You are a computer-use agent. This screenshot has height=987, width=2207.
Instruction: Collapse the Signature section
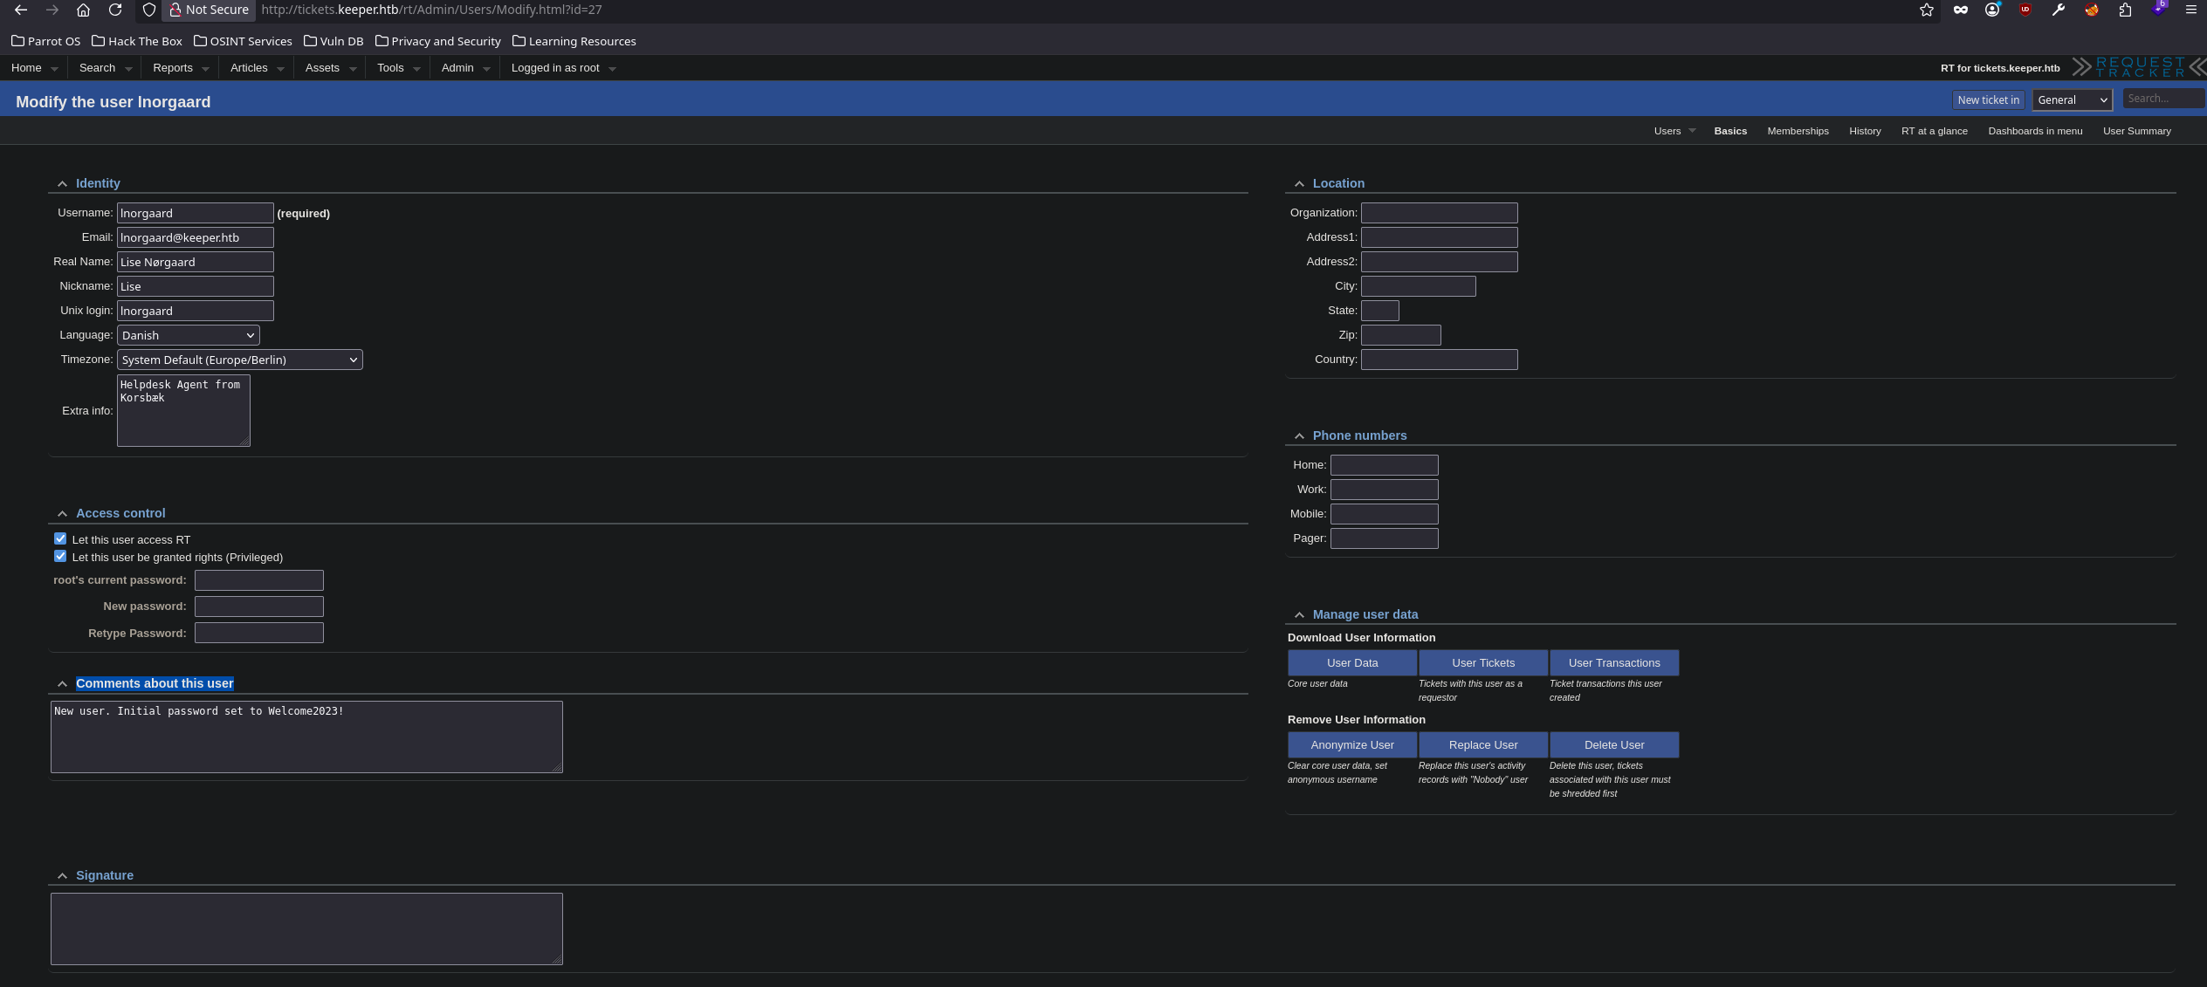(x=62, y=875)
